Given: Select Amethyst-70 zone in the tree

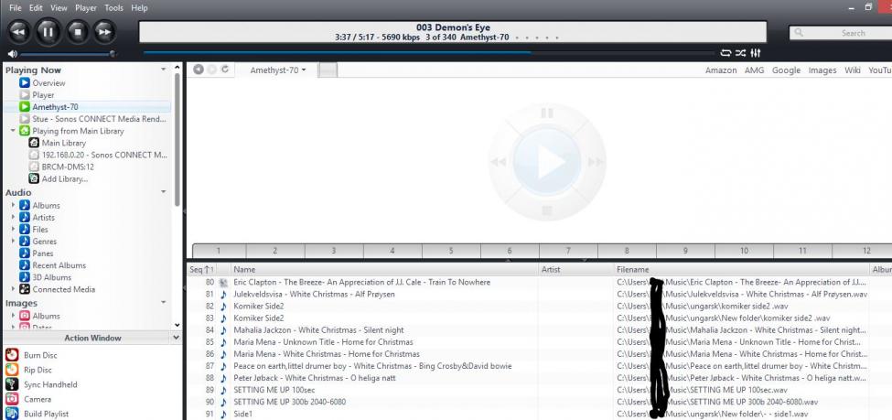Looking at the screenshot, I should (55, 107).
